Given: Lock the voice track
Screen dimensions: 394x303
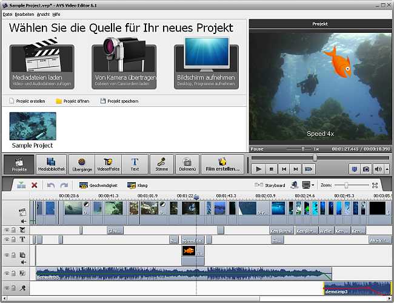Looking at the screenshot, I should (x=13, y=288).
